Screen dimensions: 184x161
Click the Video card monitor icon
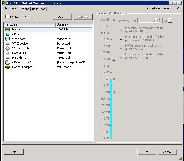click(x=8, y=39)
